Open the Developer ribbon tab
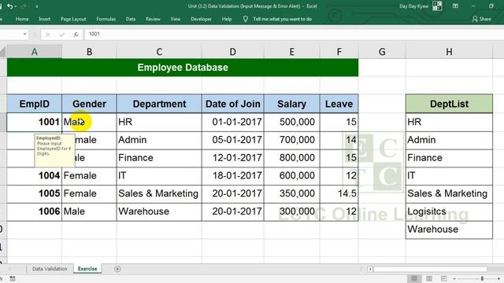This screenshot has height=283, width=504. [201, 19]
